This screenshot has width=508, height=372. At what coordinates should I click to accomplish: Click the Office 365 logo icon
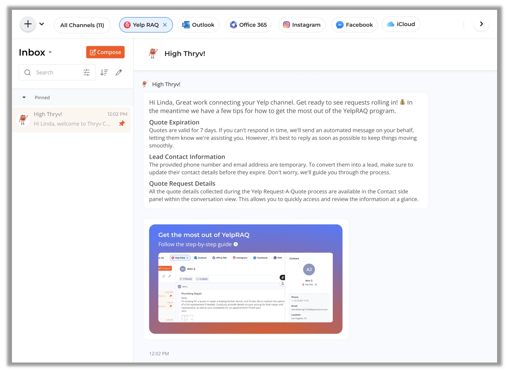(234, 25)
